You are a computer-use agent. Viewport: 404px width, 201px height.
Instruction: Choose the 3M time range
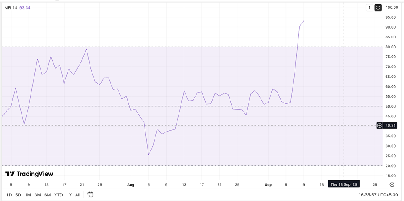[x=38, y=195]
